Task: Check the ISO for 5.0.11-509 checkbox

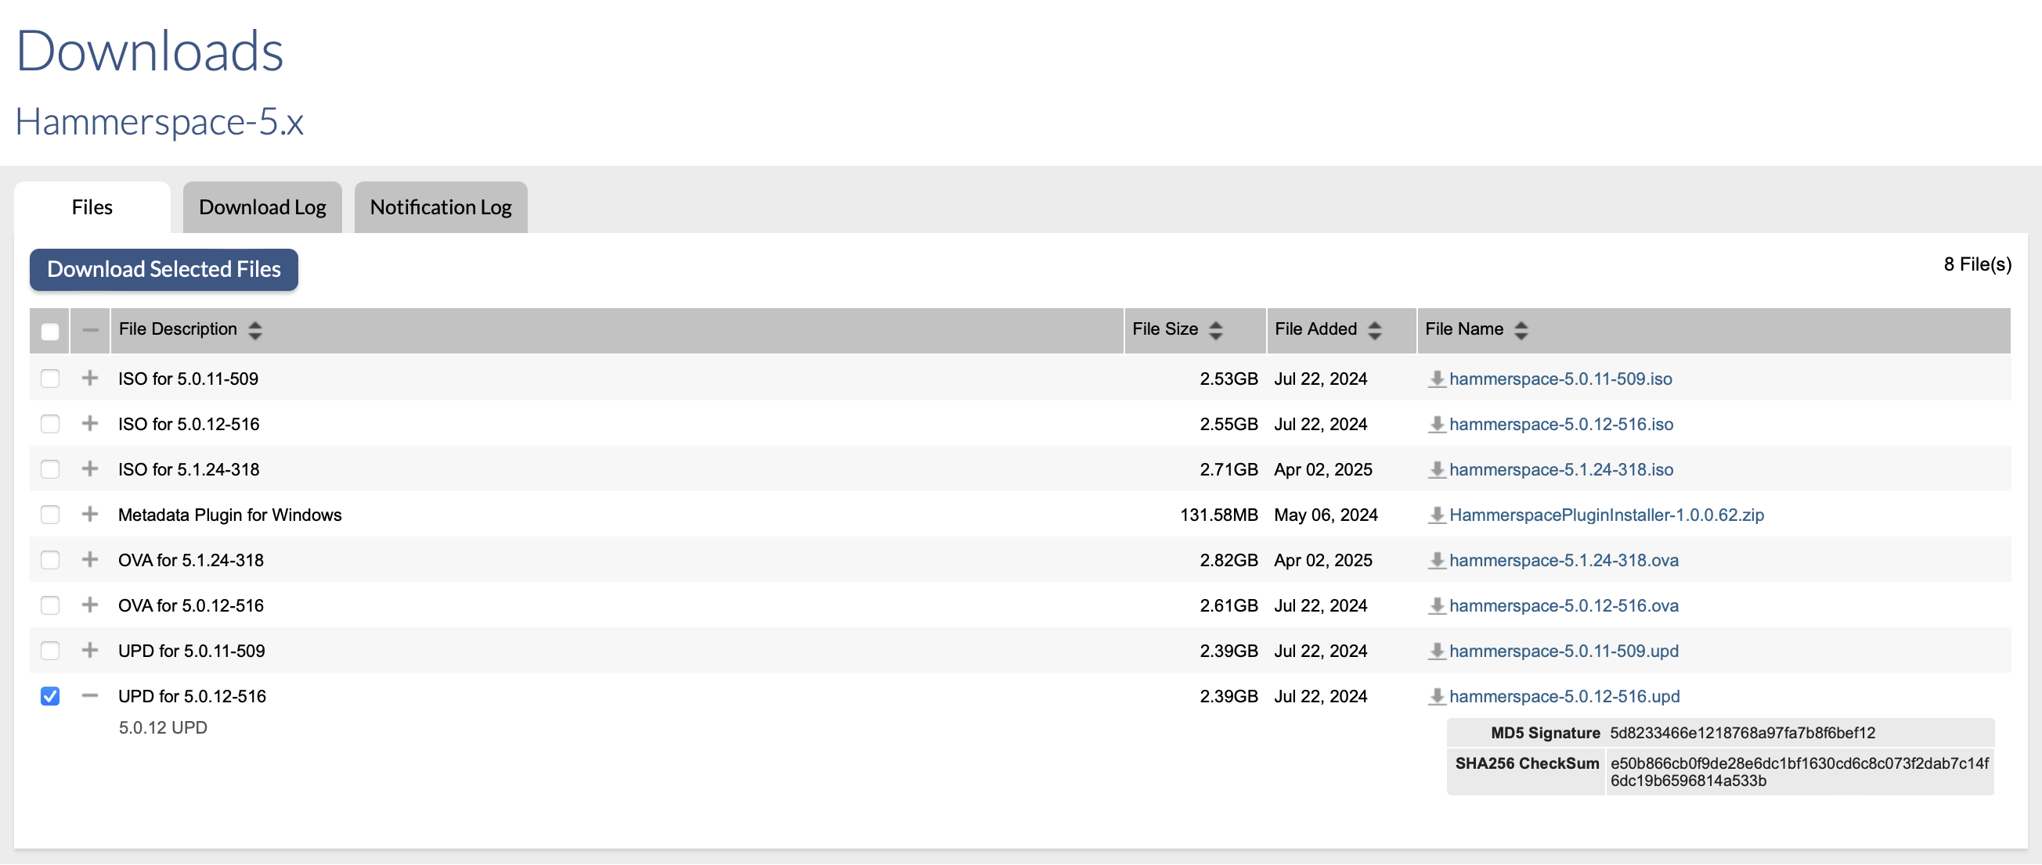Action: (x=50, y=379)
